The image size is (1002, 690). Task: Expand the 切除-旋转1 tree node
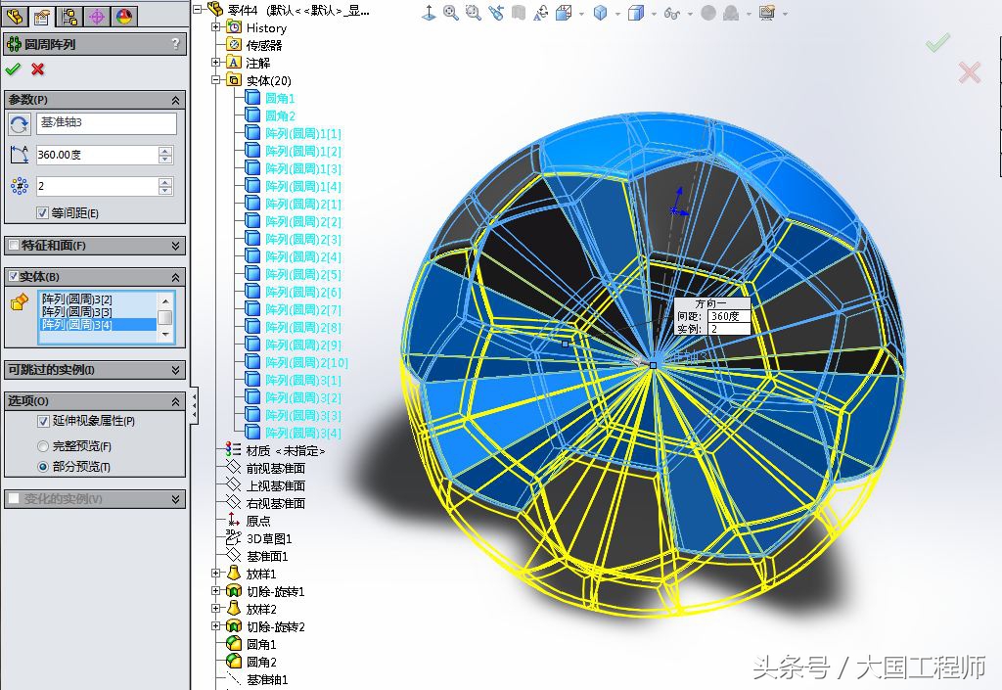[218, 590]
